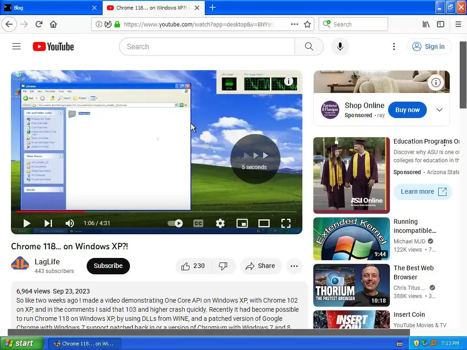Subscribe to the LagLife channel
The height and width of the screenshot is (350, 467).
click(108, 266)
